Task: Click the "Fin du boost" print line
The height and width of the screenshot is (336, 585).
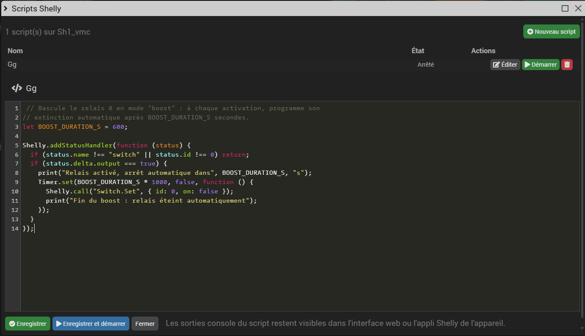Action: pos(151,201)
